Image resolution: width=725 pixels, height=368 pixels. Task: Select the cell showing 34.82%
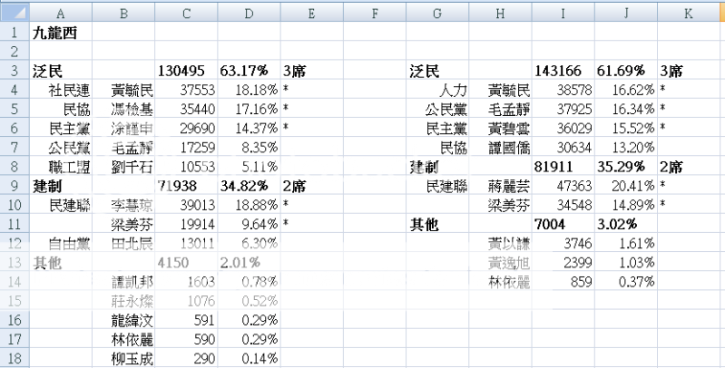tap(250, 186)
